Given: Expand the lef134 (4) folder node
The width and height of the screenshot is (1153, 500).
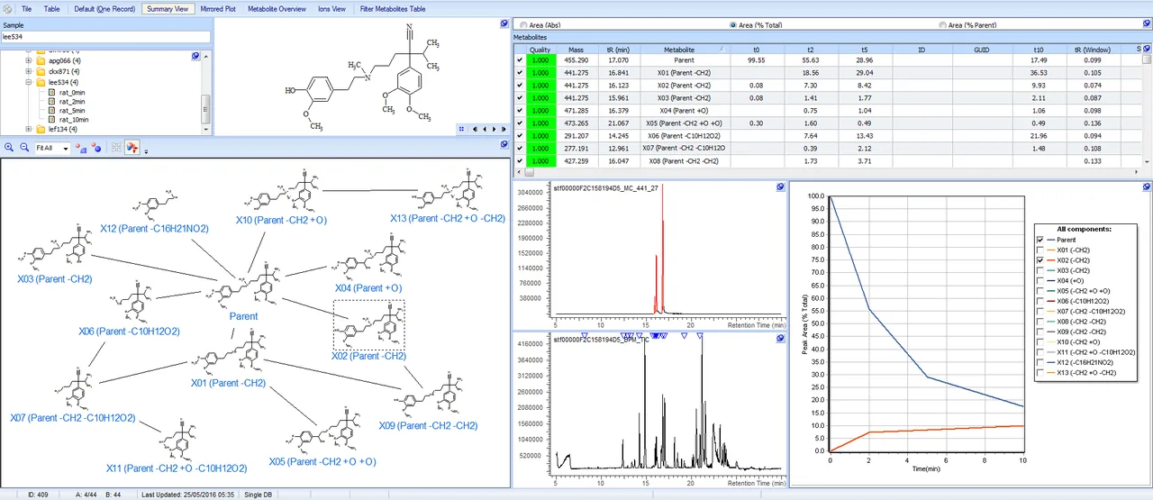Looking at the screenshot, I should coord(29,129).
